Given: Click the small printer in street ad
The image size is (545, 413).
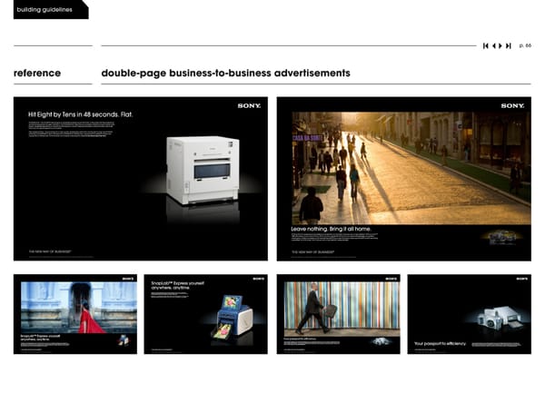Looking at the screenshot, I should coord(499,236).
